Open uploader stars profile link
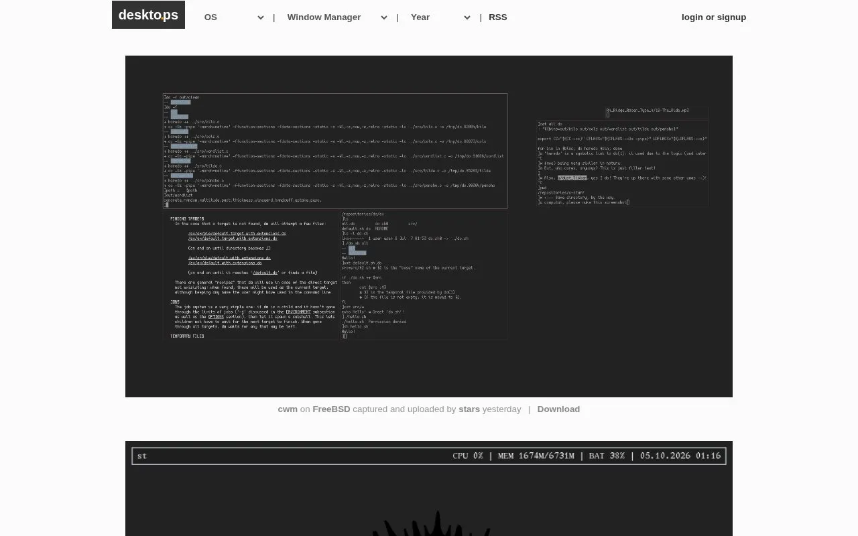Screen dimensions: 858x536 [x=469, y=409]
